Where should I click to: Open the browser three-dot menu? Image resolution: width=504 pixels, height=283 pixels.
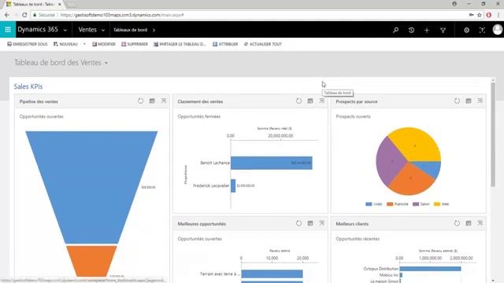click(x=498, y=15)
